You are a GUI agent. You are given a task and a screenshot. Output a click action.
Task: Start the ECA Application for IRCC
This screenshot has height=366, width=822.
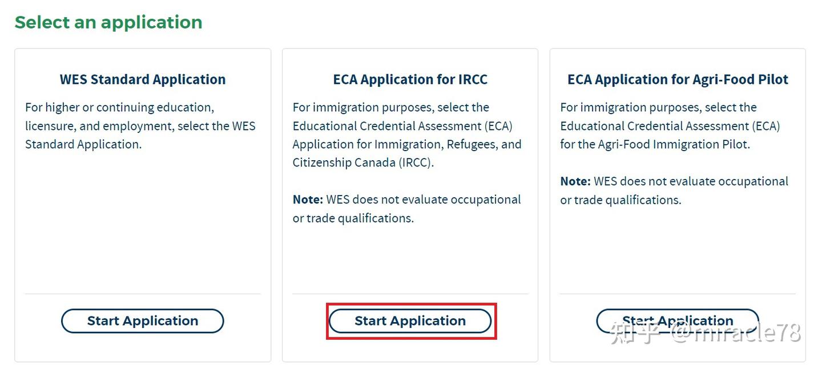pyautogui.click(x=410, y=321)
